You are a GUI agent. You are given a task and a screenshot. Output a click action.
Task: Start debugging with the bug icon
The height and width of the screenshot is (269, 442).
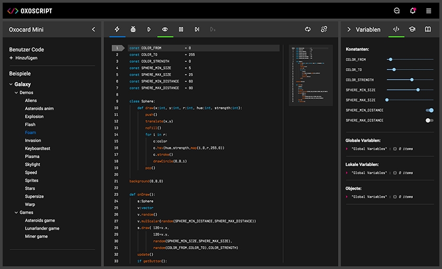(x=133, y=29)
